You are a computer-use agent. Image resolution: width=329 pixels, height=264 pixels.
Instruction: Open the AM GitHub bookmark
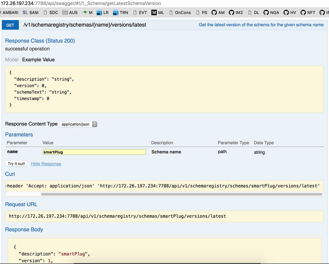pos(218,13)
